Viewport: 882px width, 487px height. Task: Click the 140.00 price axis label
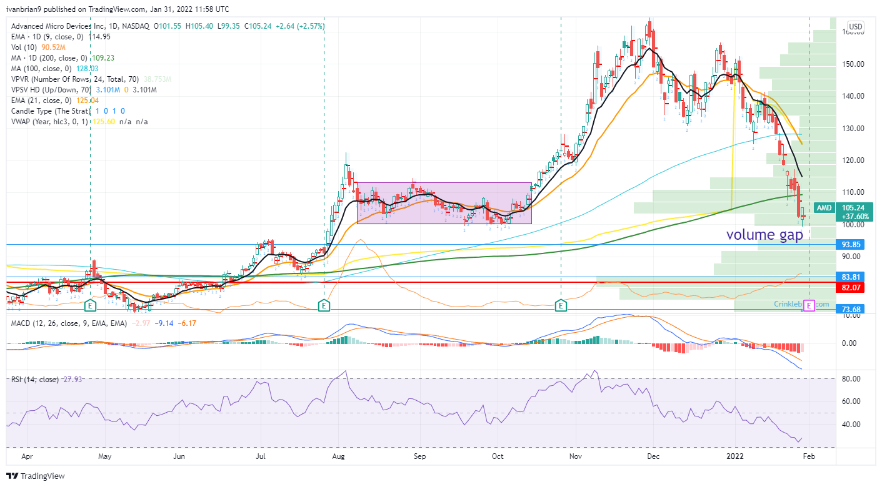(853, 96)
